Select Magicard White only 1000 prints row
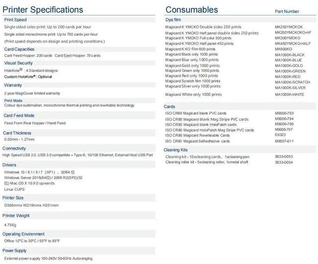The image size is (318, 264). (193, 94)
